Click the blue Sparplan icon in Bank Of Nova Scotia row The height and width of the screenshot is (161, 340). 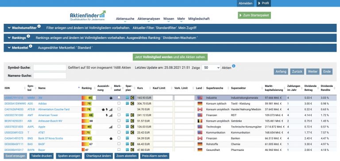coord(127,138)
